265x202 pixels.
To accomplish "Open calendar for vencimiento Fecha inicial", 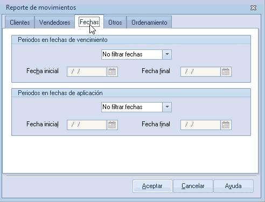I will [x=112, y=72].
